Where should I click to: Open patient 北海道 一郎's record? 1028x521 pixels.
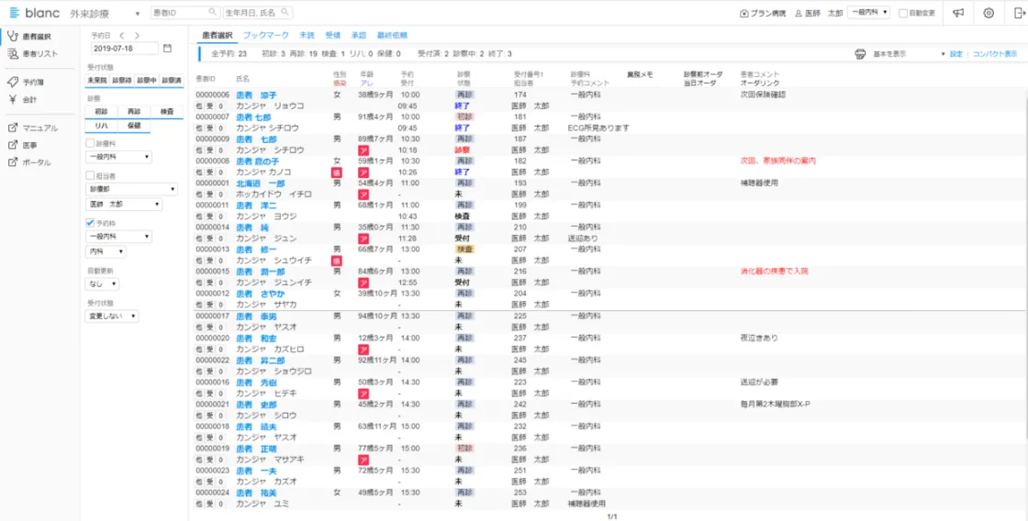(261, 183)
